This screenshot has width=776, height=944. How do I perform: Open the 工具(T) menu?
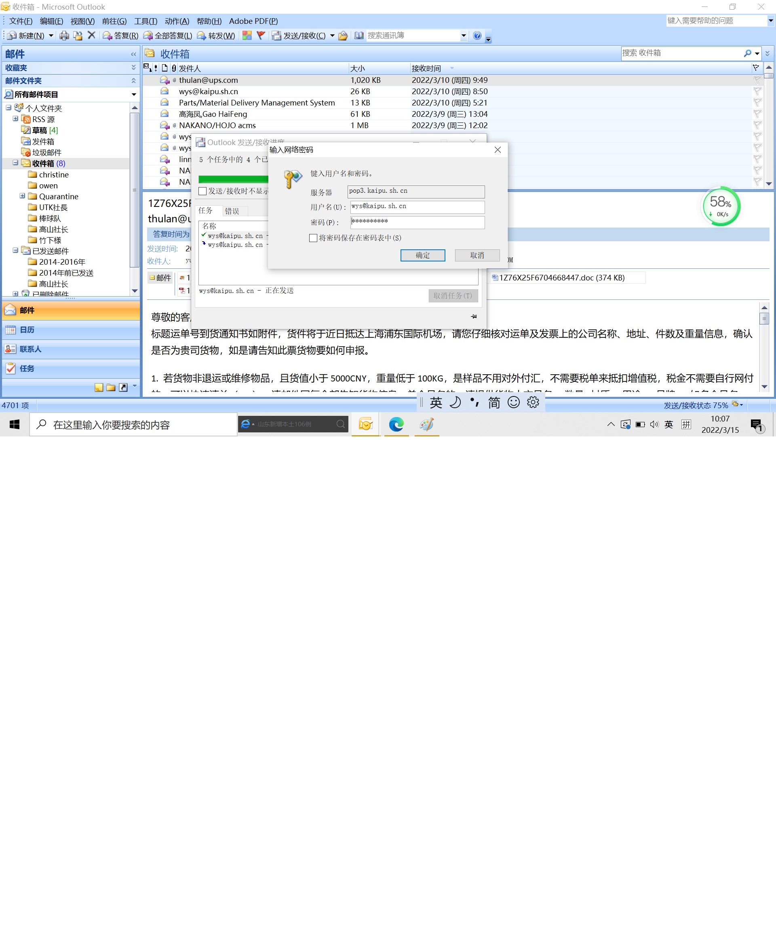pyautogui.click(x=146, y=21)
